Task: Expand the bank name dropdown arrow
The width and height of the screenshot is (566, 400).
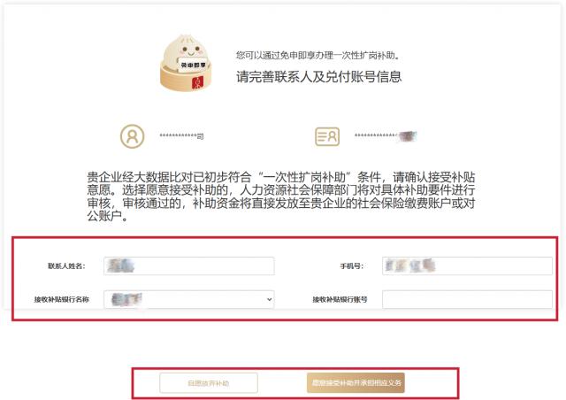Action: click(269, 299)
